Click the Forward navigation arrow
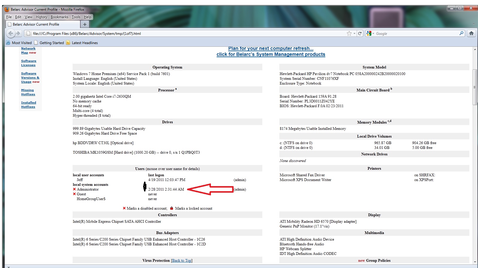The image size is (478, 268). click(x=18, y=33)
